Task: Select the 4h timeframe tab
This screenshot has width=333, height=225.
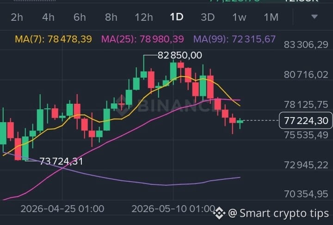Action: tap(48, 17)
